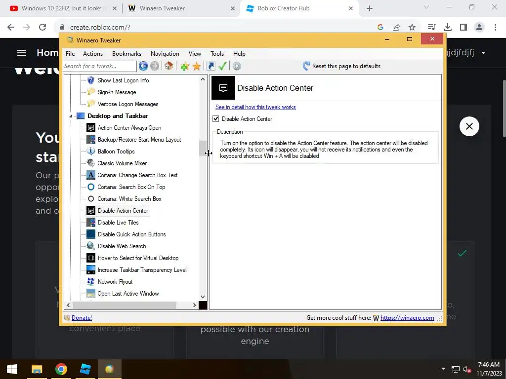Viewport: 506px width, 379px height.
Task: Click the tree vertical scrollbar thumb
Action: (x=203, y=149)
